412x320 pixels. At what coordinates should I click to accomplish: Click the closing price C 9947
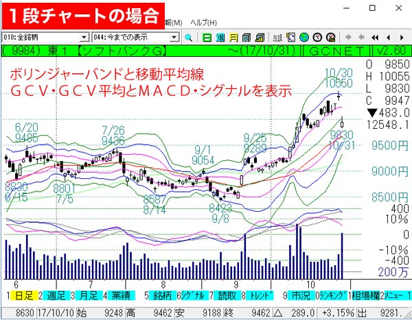(388, 101)
